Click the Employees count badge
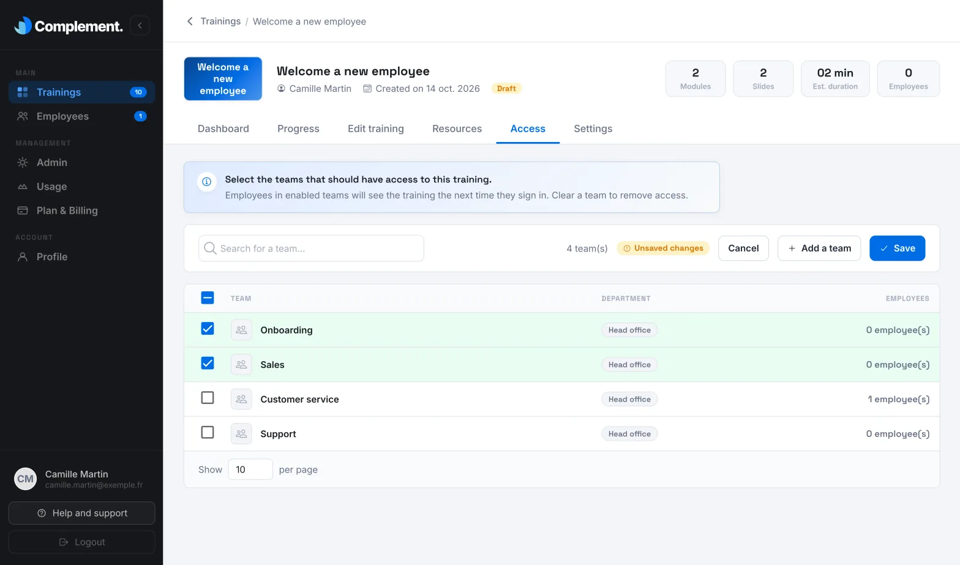Viewport: 960px width, 565px height. coord(140,116)
